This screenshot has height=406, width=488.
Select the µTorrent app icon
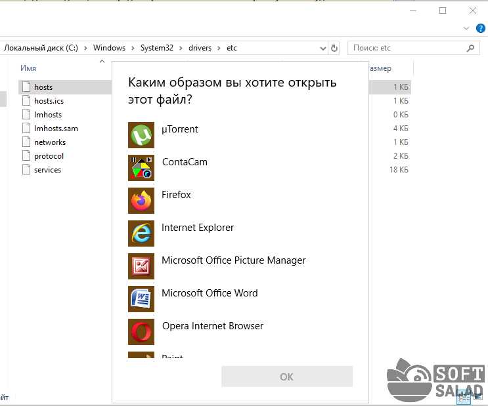tap(141, 135)
